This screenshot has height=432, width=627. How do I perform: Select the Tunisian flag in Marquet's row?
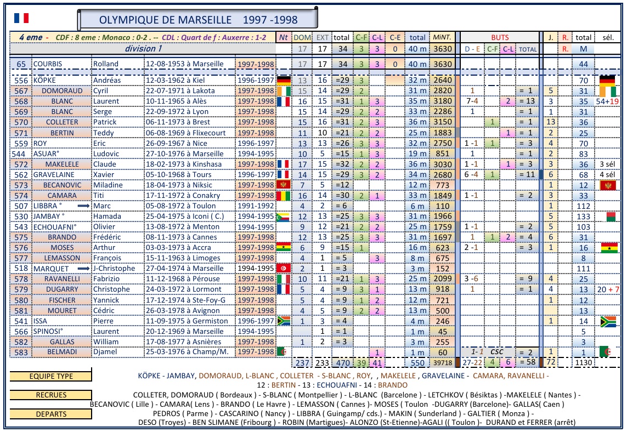tap(283, 269)
